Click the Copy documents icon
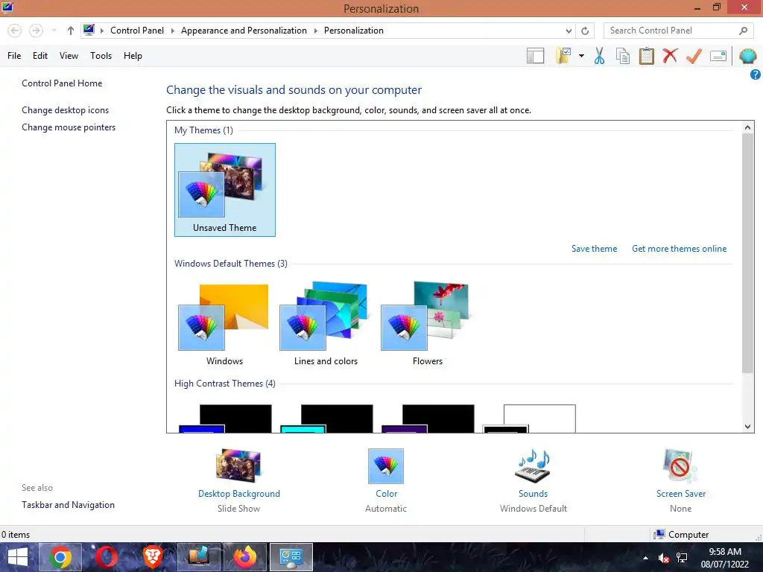The width and height of the screenshot is (763, 572). pos(622,56)
